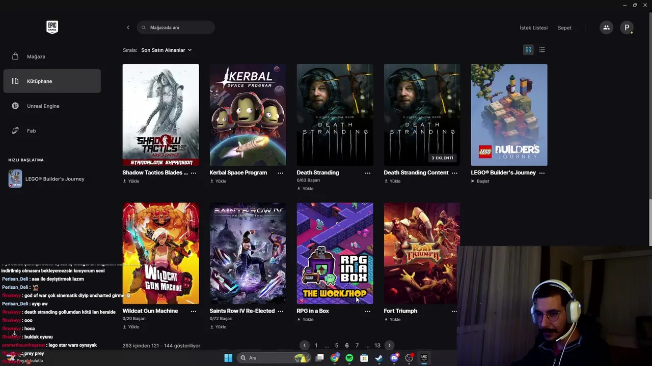Open options menu for Fort Triumph
Viewport: 652px width, 366px height.
(x=455, y=311)
